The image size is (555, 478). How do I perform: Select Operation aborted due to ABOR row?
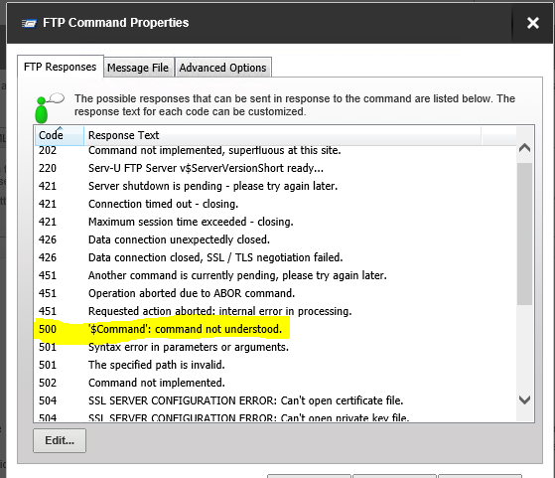pos(275,293)
